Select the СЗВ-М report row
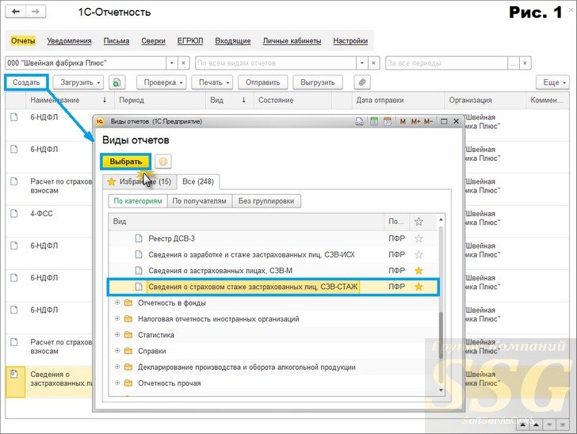The width and height of the screenshot is (577, 434). tap(273, 271)
